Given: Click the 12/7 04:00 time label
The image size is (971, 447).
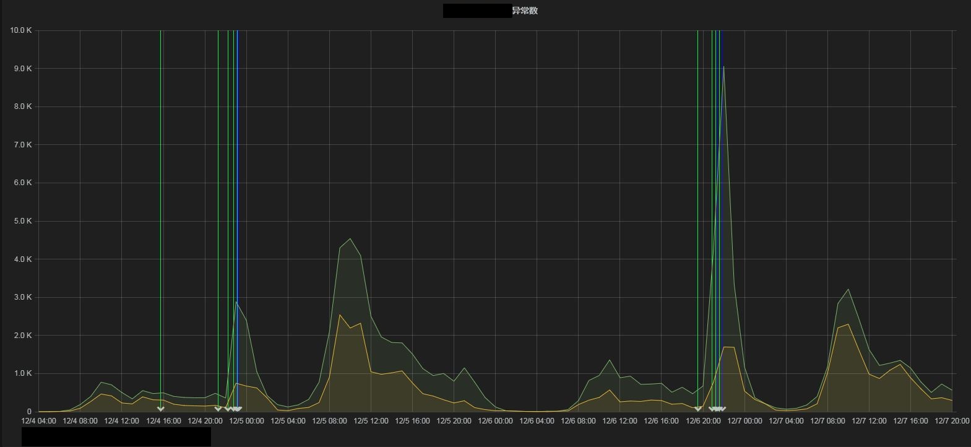Looking at the screenshot, I should point(786,421).
